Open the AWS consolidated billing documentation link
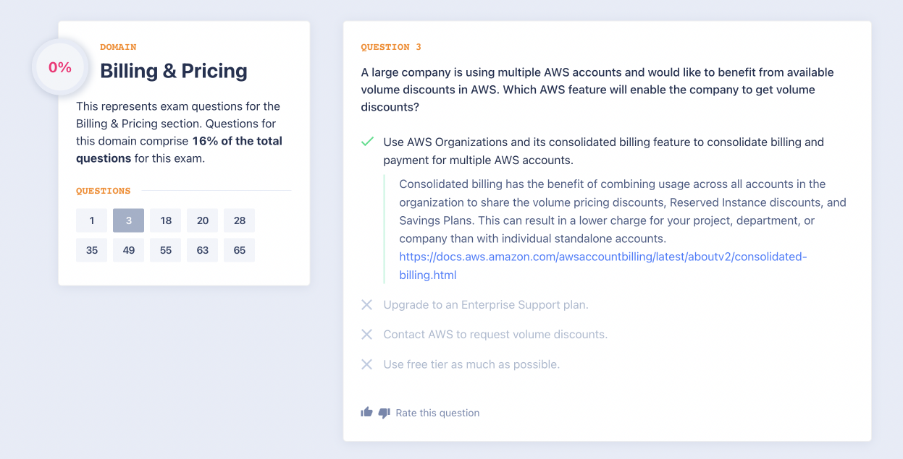903x459 pixels. 602,257
